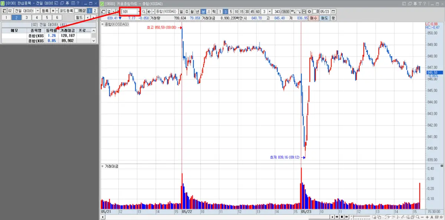Click watchlist scrollbar down arrow
445x220 pixels.
[x=94, y=41]
